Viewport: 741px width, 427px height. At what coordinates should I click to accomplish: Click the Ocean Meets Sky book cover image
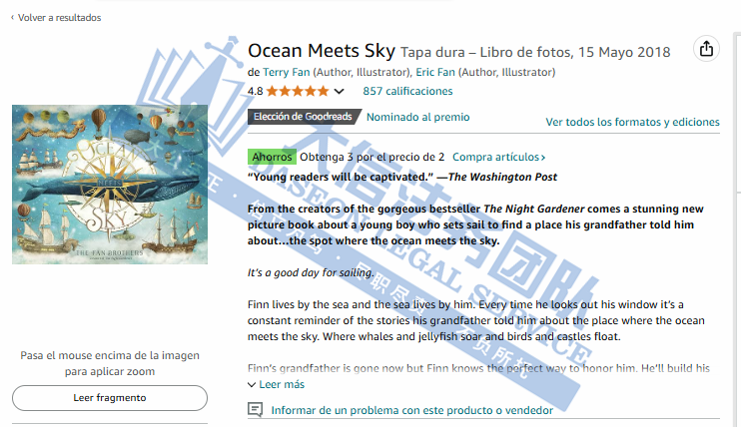pyautogui.click(x=110, y=185)
